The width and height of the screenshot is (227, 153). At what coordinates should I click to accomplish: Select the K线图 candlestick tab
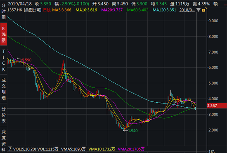(x=3, y=34)
